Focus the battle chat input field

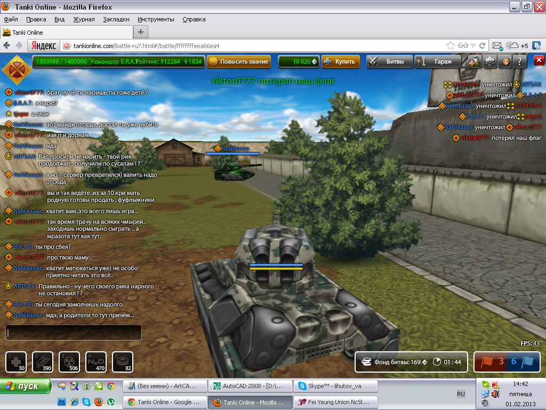74,333
